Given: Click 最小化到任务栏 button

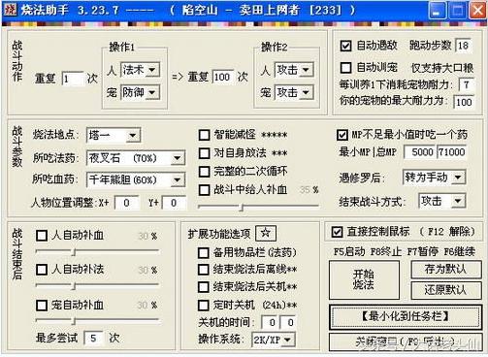Looking at the screenshot, I should click(x=405, y=316).
